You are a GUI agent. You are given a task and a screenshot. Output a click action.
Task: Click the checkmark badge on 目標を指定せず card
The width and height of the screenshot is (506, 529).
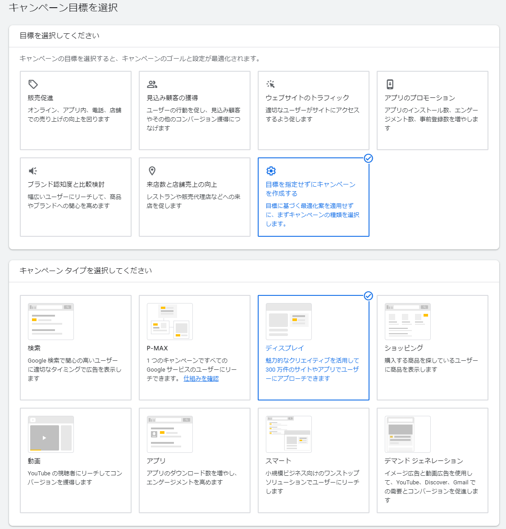coord(369,158)
